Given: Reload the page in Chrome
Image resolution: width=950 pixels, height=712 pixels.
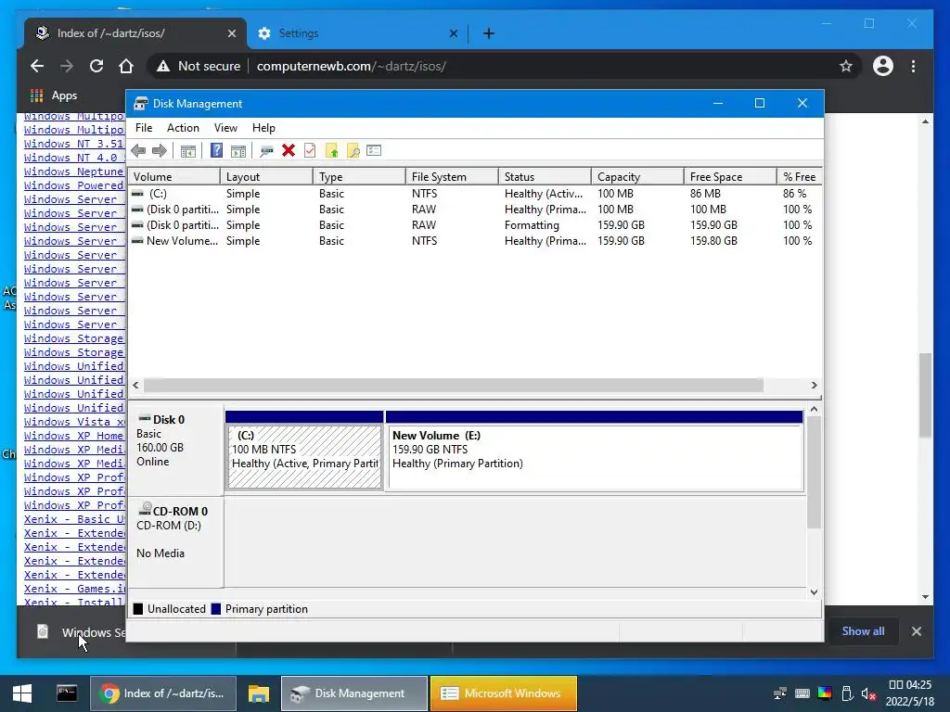Looking at the screenshot, I should pyautogui.click(x=96, y=66).
